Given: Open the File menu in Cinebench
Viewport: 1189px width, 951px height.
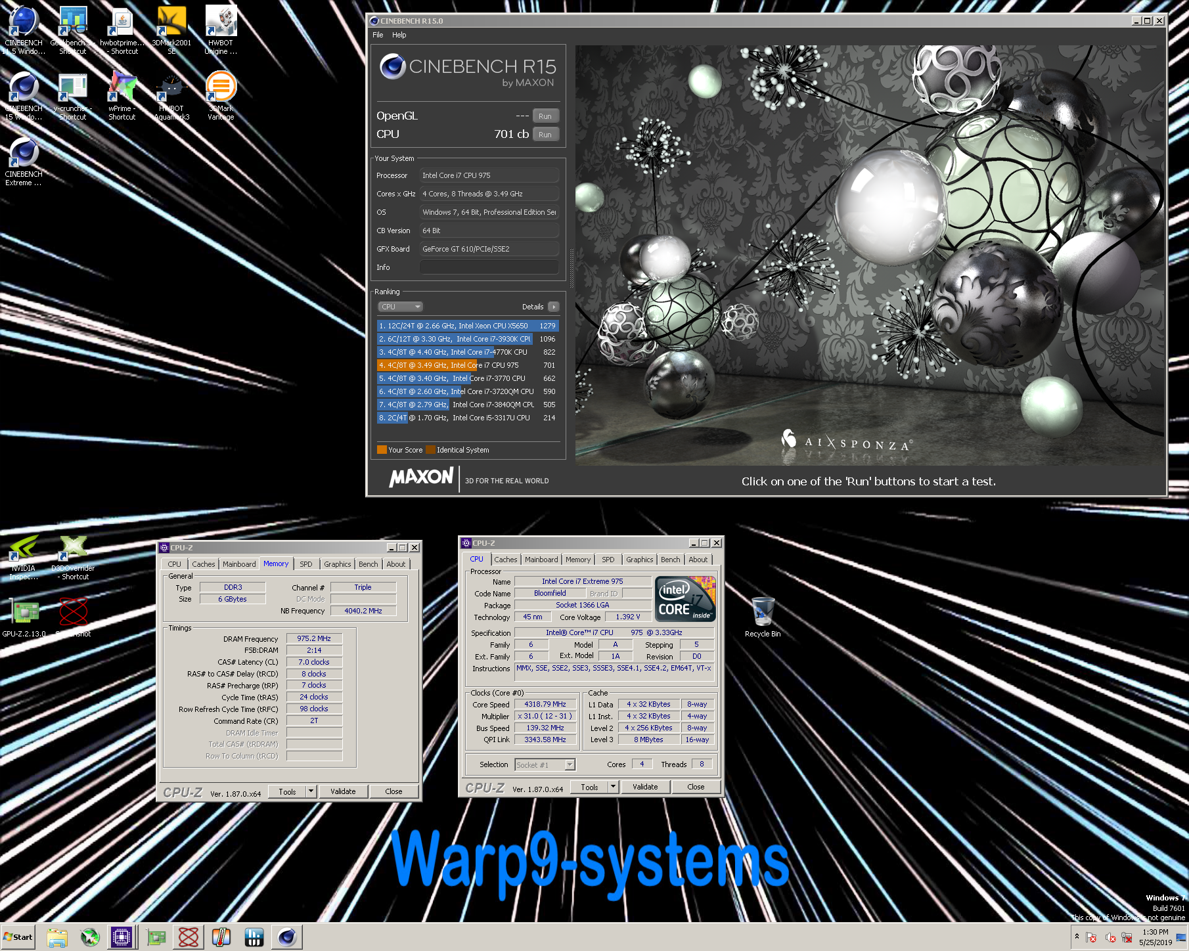Looking at the screenshot, I should coord(378,35).
